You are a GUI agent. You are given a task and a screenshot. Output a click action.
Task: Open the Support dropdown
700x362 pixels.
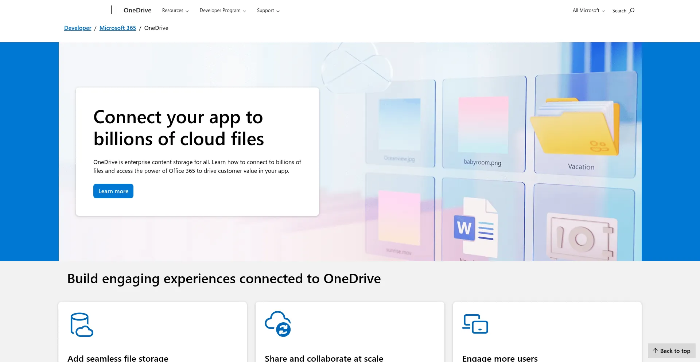268,10
